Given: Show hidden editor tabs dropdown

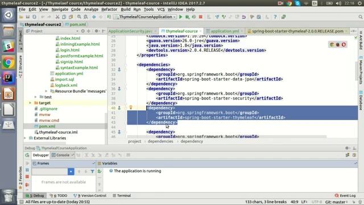Looking at the screenshot, I should 353,31.
